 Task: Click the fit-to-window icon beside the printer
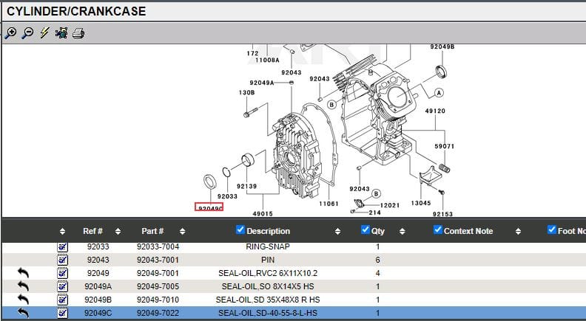click(61, 33)
